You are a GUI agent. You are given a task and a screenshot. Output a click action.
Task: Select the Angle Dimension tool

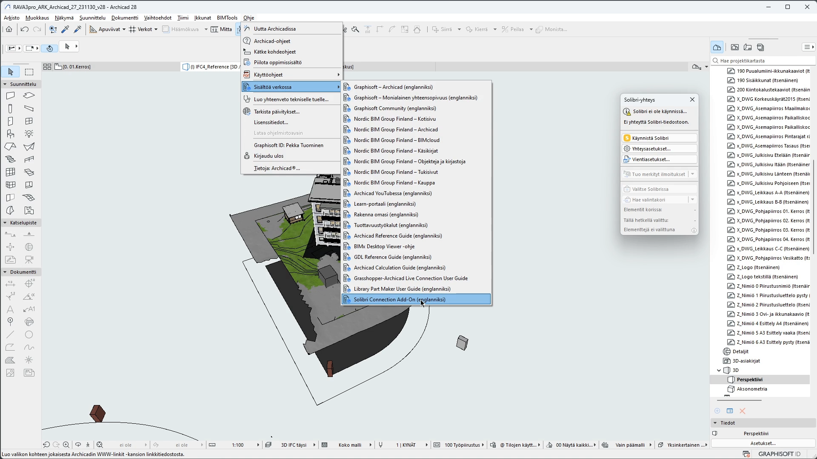click(29, 296)
